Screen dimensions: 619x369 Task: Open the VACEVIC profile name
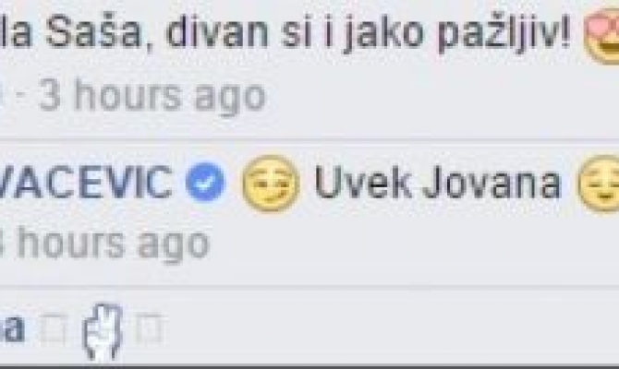pos(86,182)
